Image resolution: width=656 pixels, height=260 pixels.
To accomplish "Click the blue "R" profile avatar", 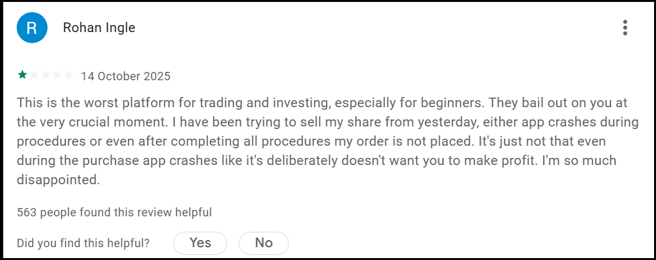I will 32,28.
